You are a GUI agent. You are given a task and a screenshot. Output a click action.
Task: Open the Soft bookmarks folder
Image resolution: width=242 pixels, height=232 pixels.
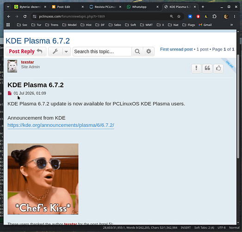[130, 25]
